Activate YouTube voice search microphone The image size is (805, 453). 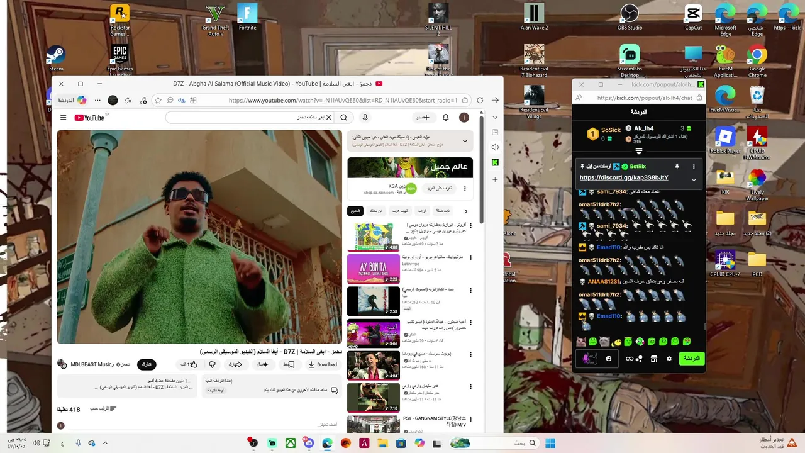pos(365,118)
